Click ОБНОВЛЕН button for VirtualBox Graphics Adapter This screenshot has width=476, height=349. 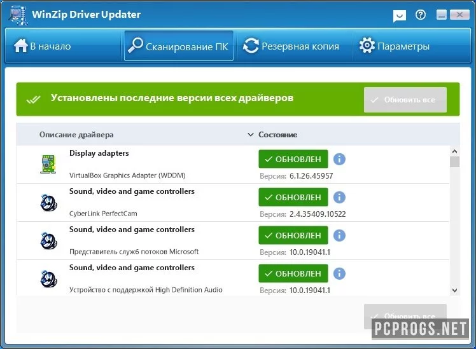293,159
